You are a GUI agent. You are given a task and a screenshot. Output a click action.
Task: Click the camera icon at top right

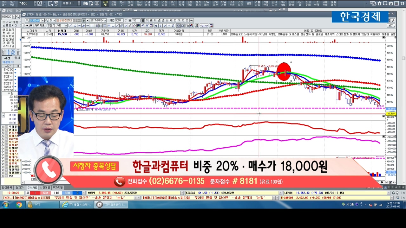point(391,3)
